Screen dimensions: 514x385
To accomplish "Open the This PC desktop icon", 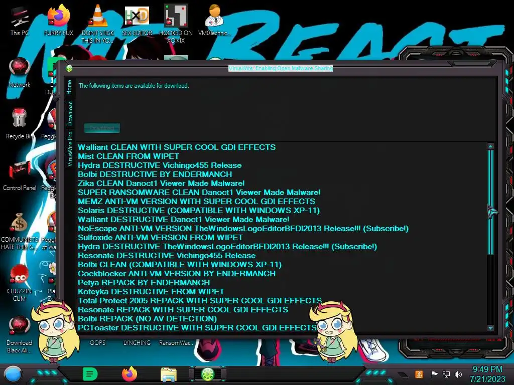I will click(20, 21).
